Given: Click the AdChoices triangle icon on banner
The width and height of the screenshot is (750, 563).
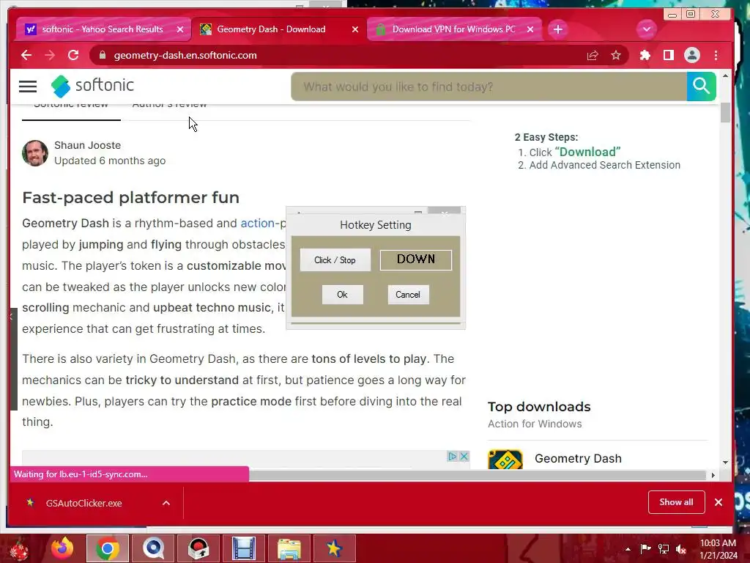Looking at the screenshot, I should [x=452, y=456].
